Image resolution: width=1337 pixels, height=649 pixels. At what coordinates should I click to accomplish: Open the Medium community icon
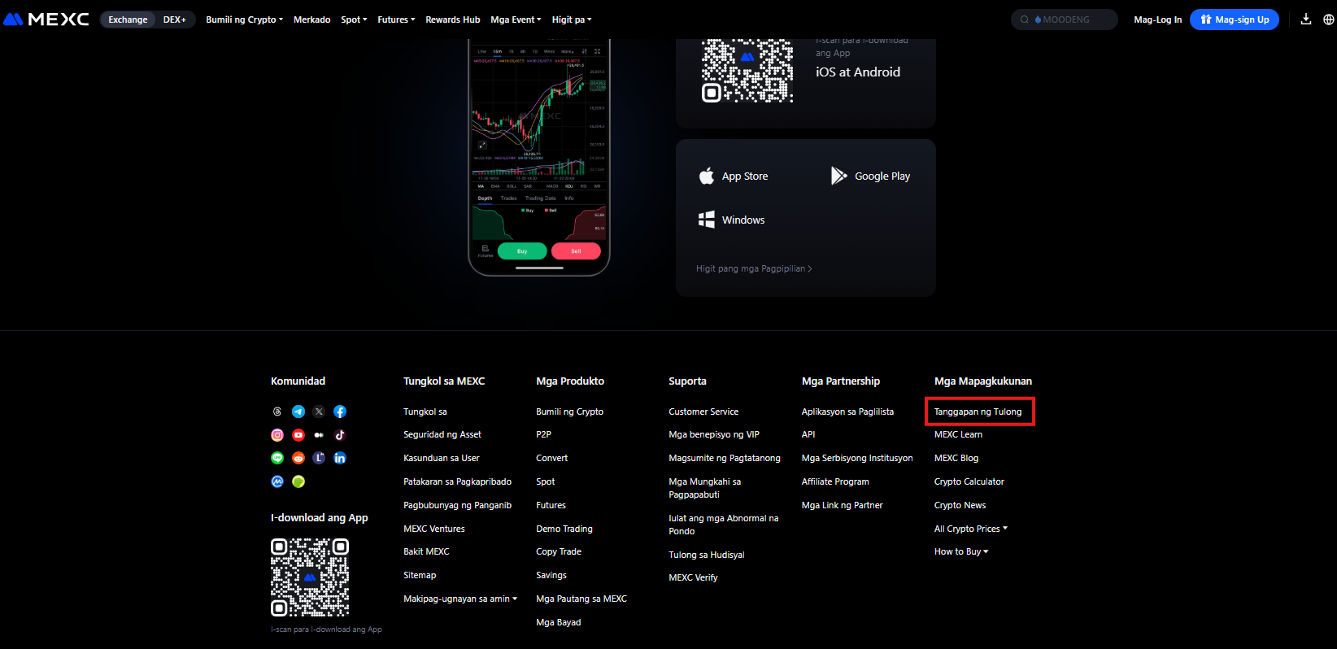319,435
